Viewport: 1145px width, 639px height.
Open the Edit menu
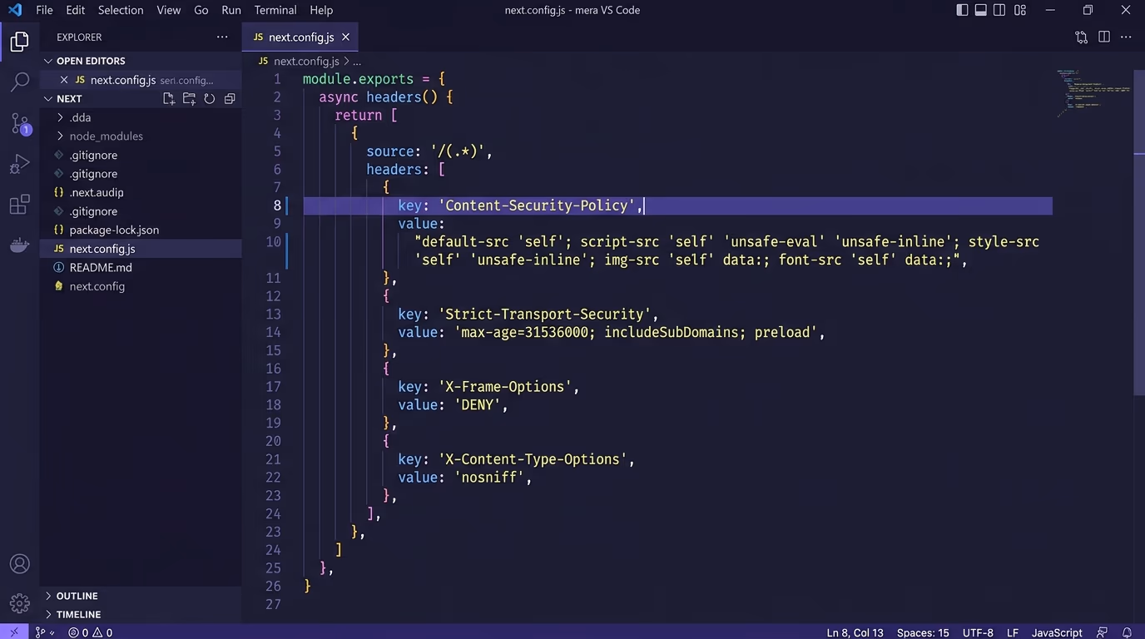coord(76,10)
